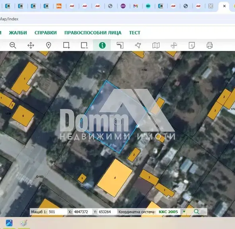Click parcel number 1759 on the map
Screen dimensions: 235x229
click(x=176, y=186)
